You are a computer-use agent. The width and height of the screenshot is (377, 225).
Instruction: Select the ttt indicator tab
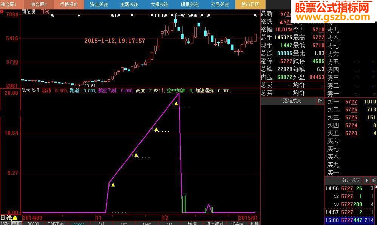(170, 223)
